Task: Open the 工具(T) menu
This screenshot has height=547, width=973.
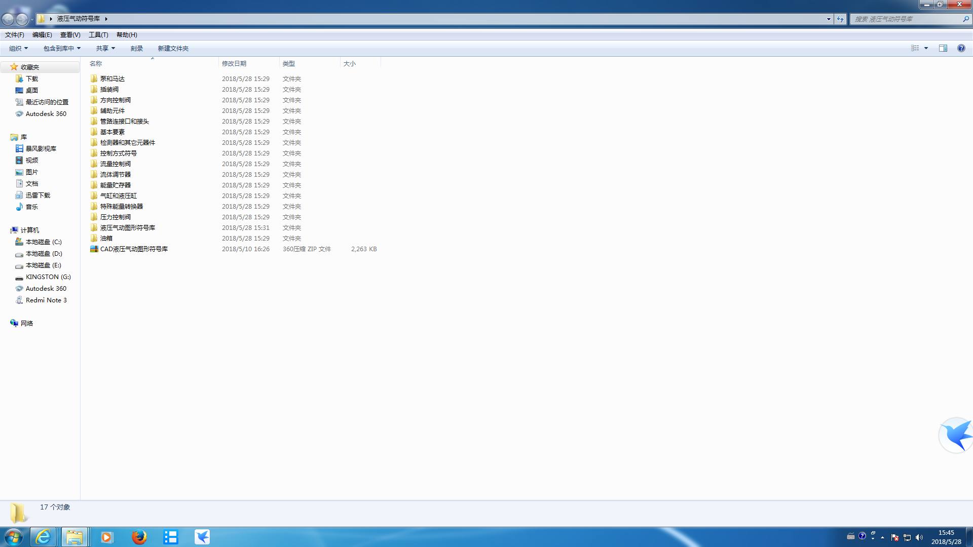Action: [98, 34]
